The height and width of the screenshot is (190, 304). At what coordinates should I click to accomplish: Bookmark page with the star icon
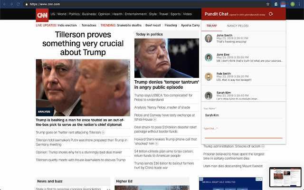[268, 4]
